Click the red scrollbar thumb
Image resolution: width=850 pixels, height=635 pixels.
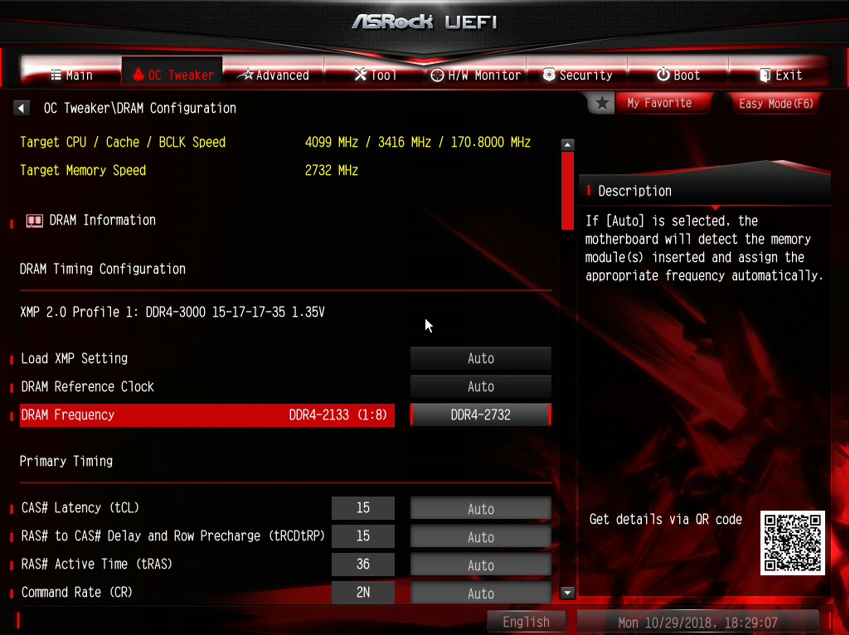[x=567, y=191]
